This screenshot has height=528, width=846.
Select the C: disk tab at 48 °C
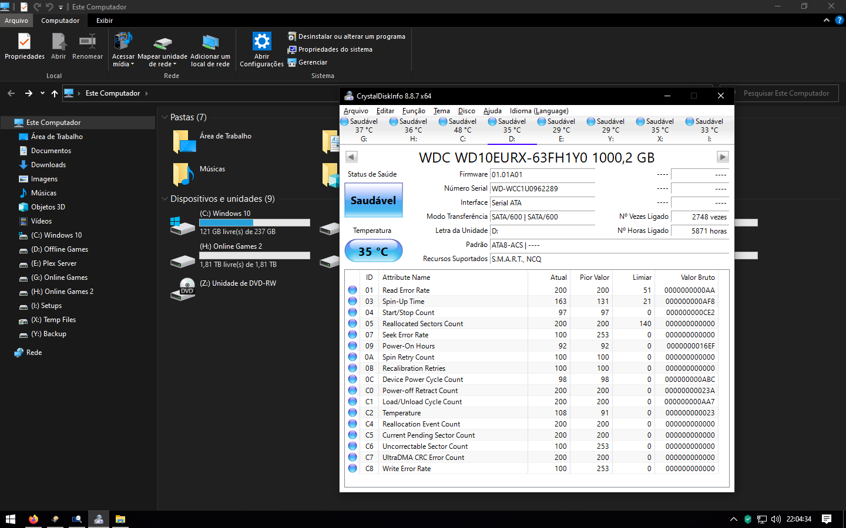462,130
